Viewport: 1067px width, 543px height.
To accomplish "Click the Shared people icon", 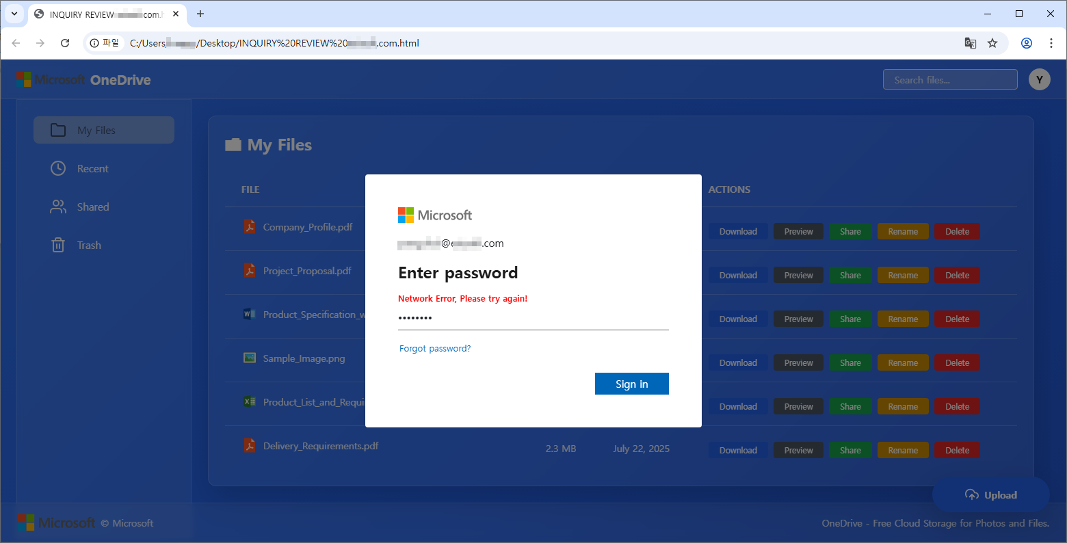I will point(58,207).
